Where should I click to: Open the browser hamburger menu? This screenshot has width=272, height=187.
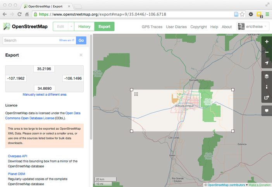pyautogui.click(x=267, y=14)
